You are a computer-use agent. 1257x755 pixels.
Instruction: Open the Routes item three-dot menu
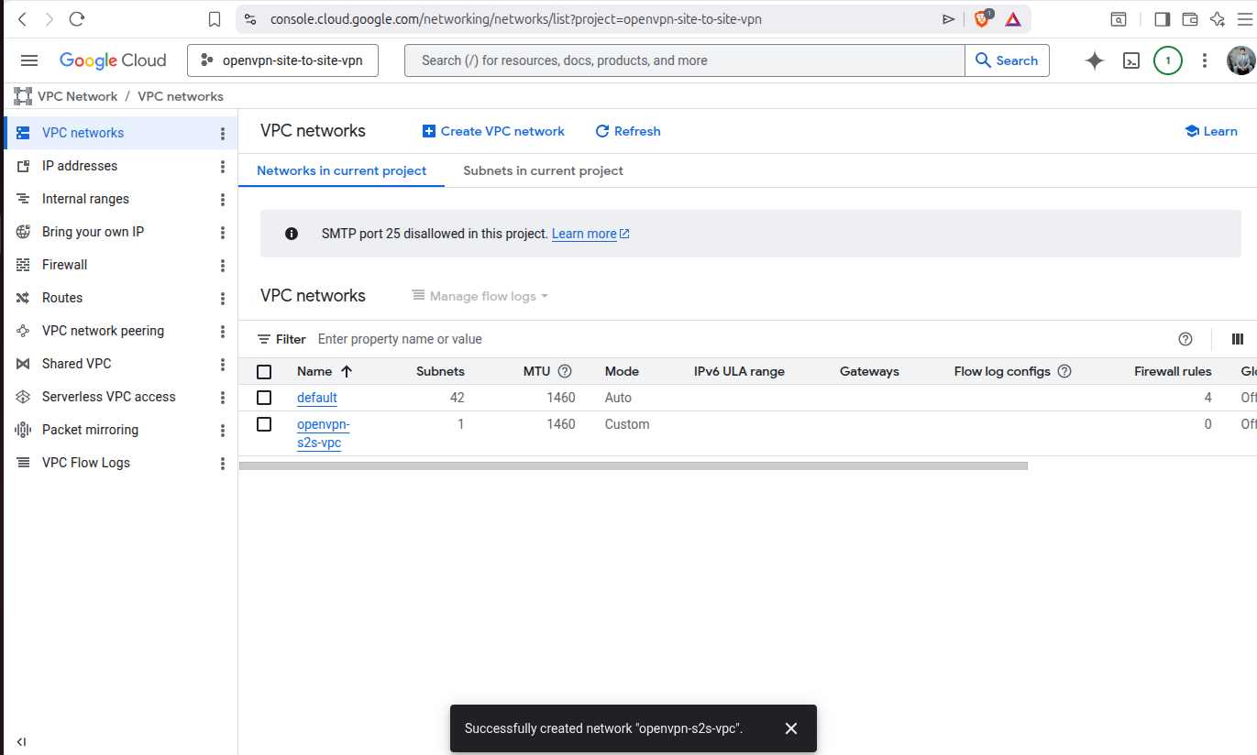click(223, 298)
